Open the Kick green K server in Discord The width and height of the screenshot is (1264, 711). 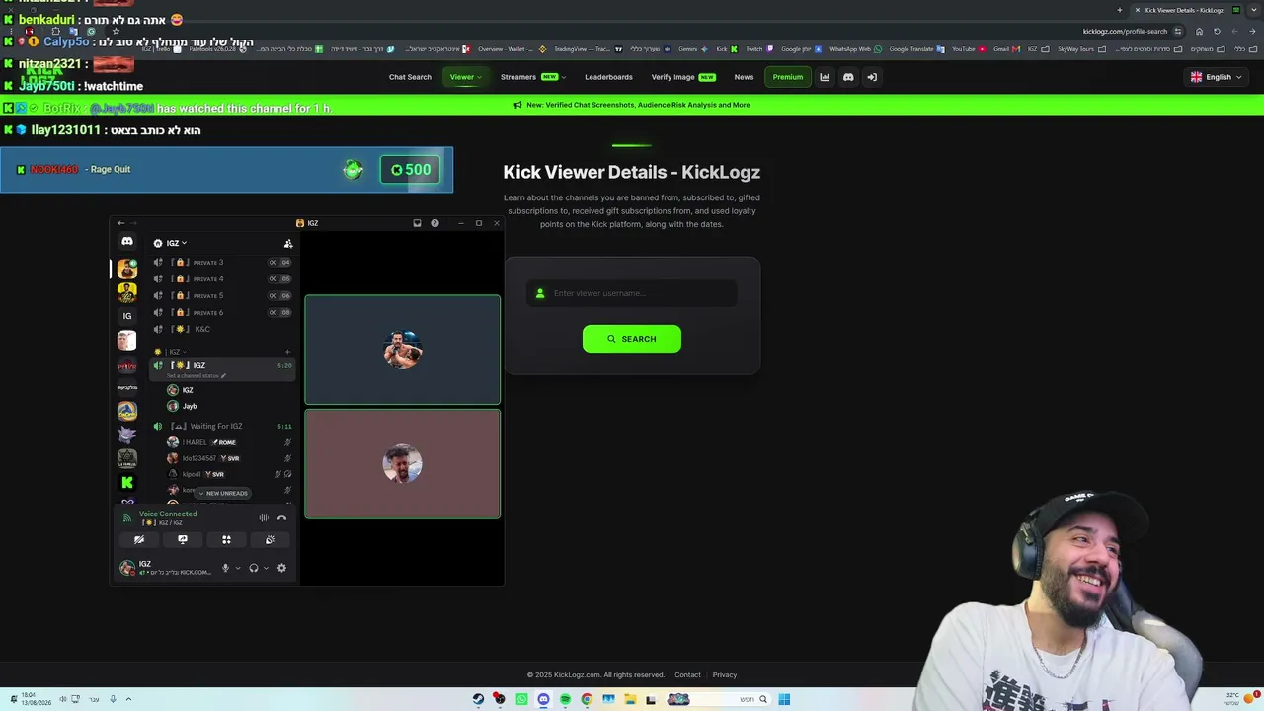(127, 482)
